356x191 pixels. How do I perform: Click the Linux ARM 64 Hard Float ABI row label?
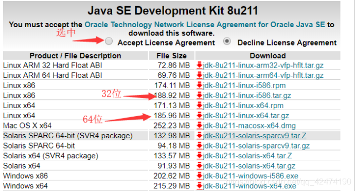tap(52, 75)
